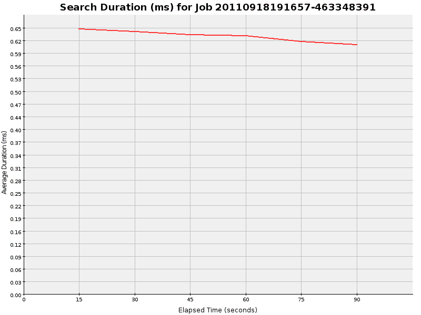Click the y-axis value 0.59
The image size is (421, 315).
[16, 55]
